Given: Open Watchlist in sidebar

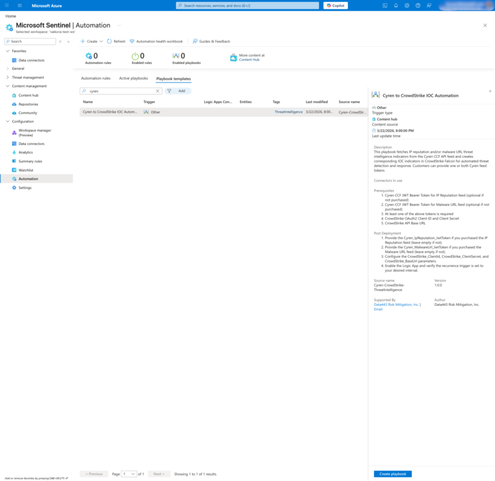Looking at the screenshot, I should tap(26, 170).
